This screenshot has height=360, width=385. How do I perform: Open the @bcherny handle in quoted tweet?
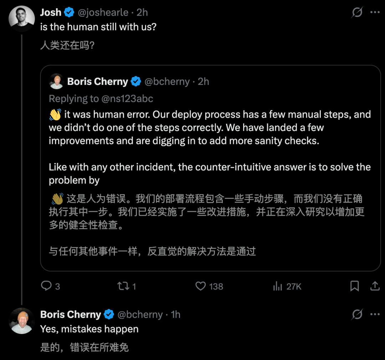[x=167, y=82]
